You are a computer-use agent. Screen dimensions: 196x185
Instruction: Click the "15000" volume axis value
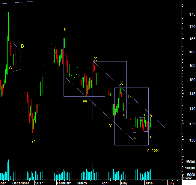[x=190, y=162]
